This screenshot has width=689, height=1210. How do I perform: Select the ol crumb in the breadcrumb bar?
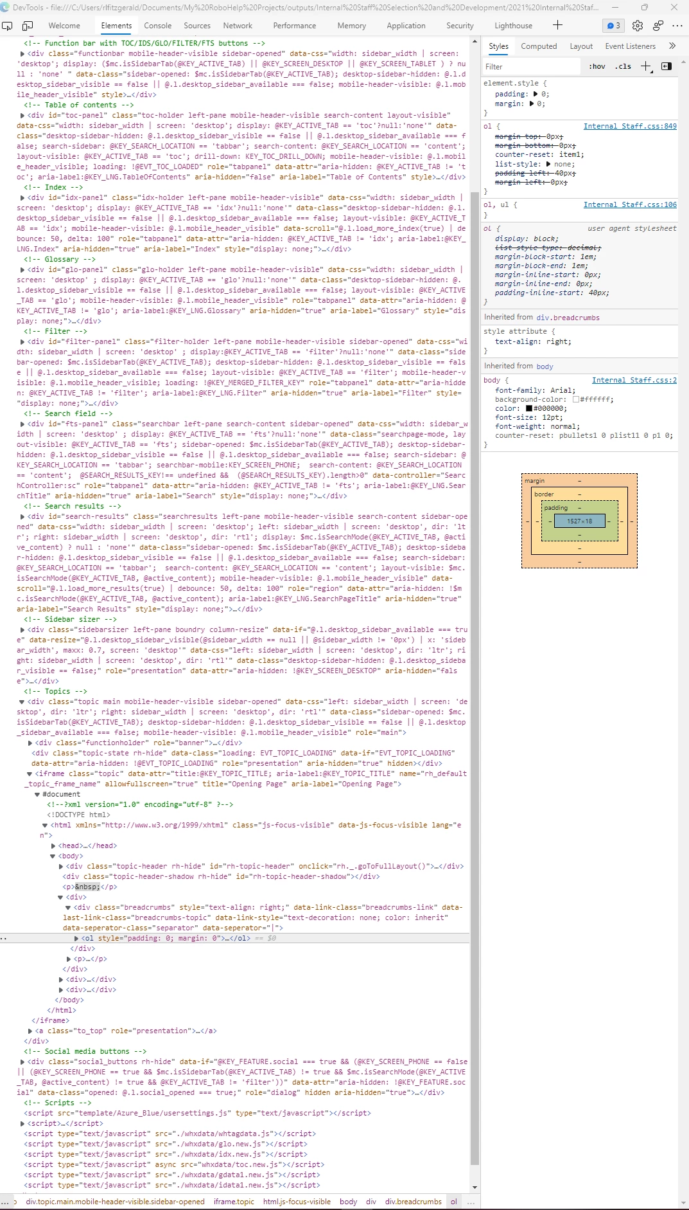click(x=453, y=1202)
